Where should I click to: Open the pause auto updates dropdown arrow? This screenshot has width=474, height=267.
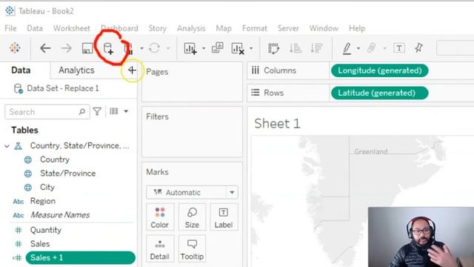(x=141, y=48)
